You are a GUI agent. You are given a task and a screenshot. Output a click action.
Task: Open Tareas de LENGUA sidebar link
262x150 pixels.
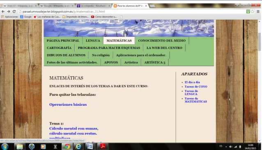click(x=191, y=93)
